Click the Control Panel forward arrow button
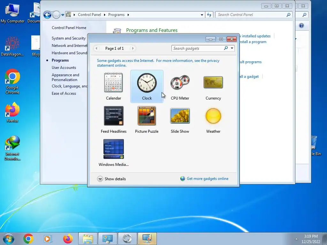 pos(56,15)
